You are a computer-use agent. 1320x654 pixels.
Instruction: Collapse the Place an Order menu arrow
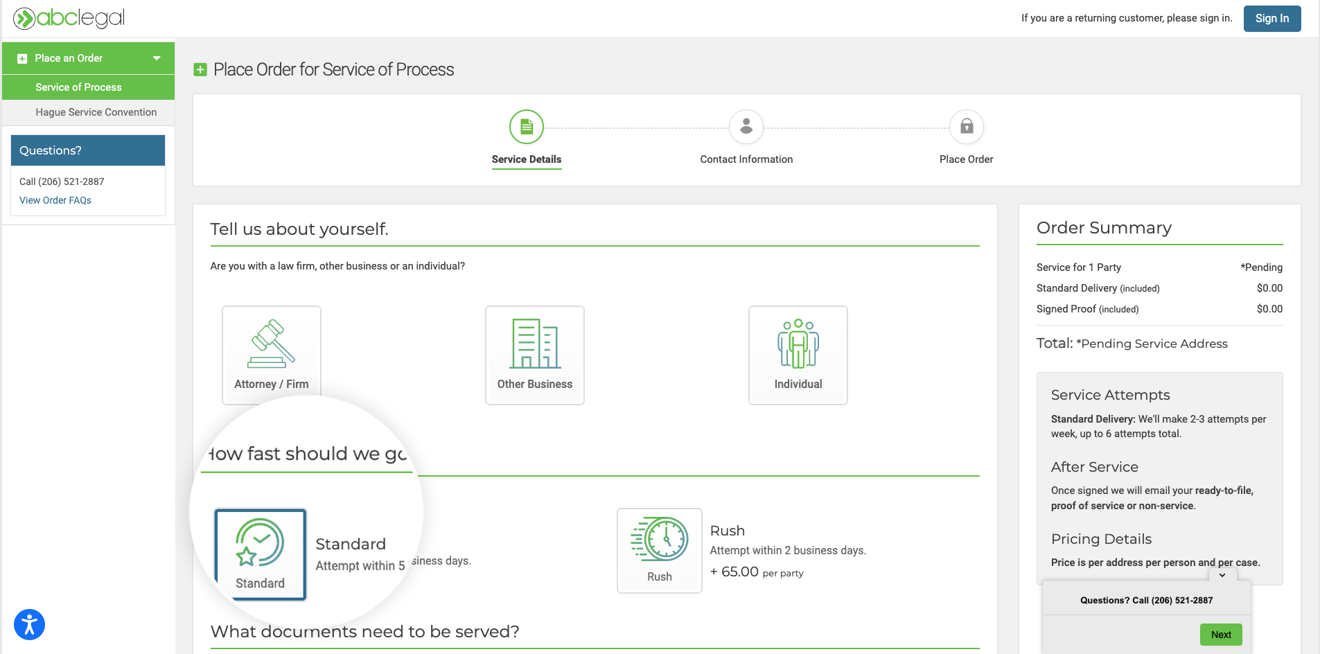(157, 58)
